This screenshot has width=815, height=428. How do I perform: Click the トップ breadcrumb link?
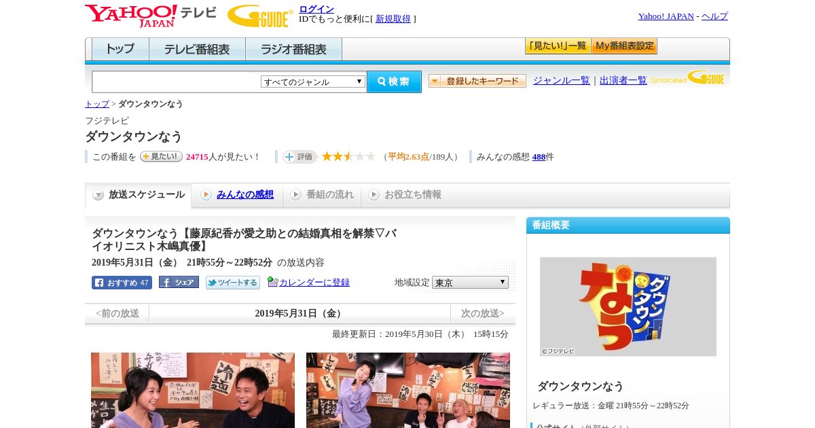(x=97, y=104)
